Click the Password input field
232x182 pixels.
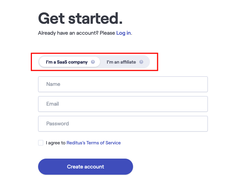[x=123, y=124]
